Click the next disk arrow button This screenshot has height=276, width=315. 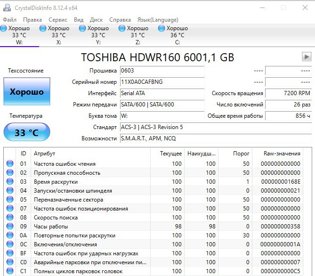[x=307, y=57]
